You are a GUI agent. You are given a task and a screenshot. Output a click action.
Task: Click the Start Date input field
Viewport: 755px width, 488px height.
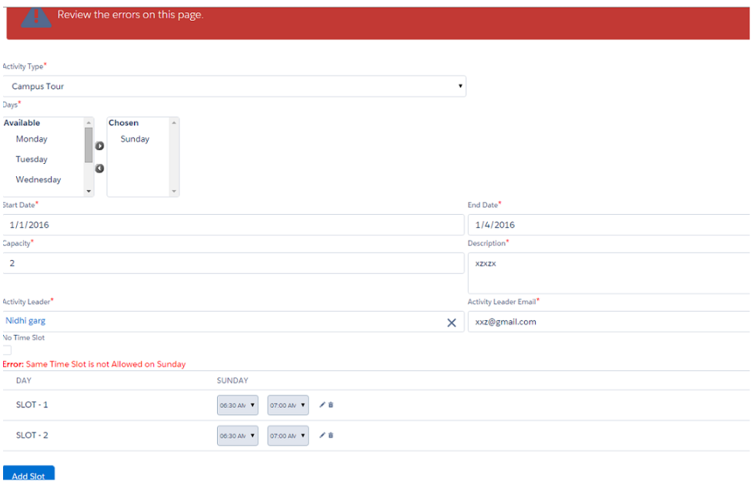(232, 225)
